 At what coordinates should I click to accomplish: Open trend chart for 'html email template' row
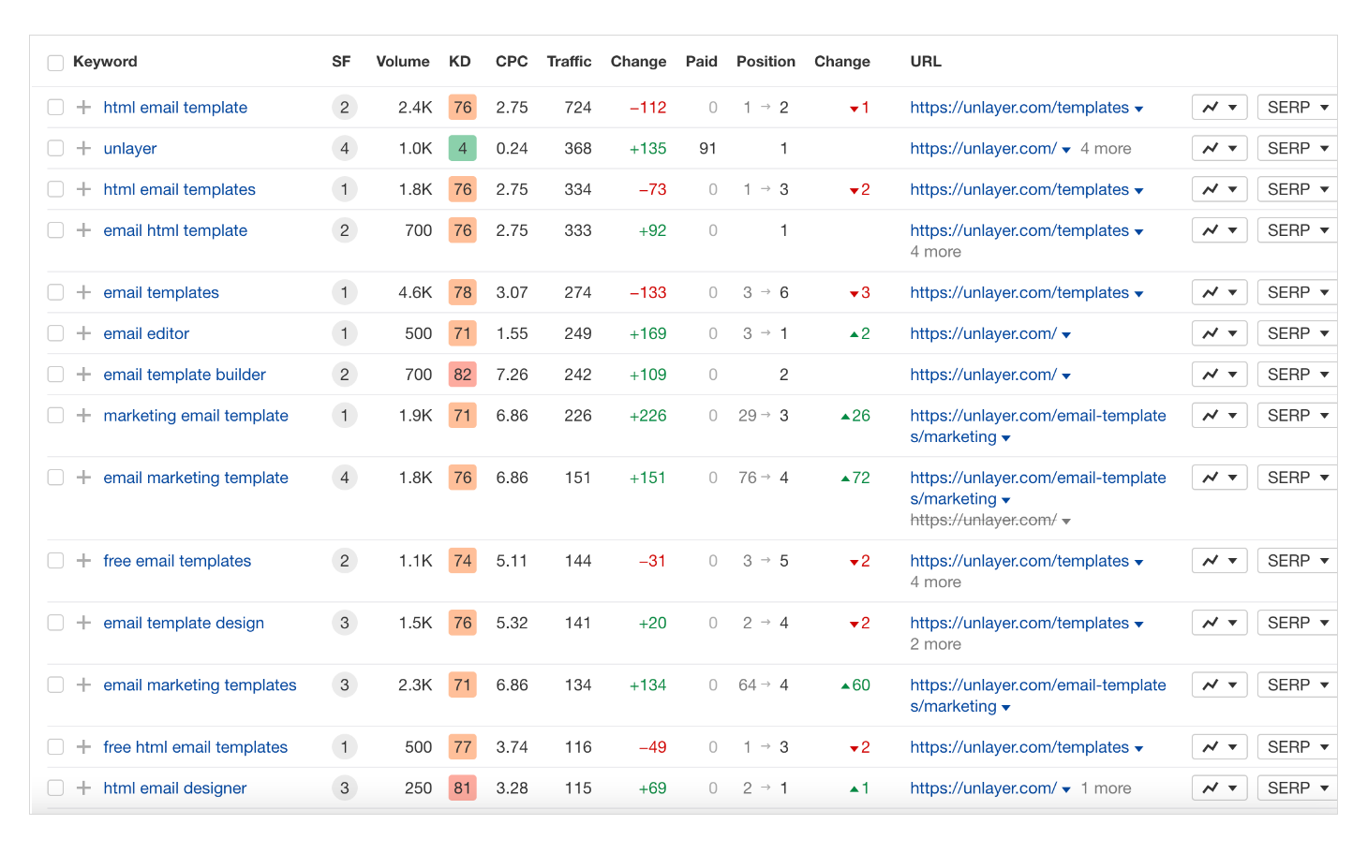[1219, 108]
